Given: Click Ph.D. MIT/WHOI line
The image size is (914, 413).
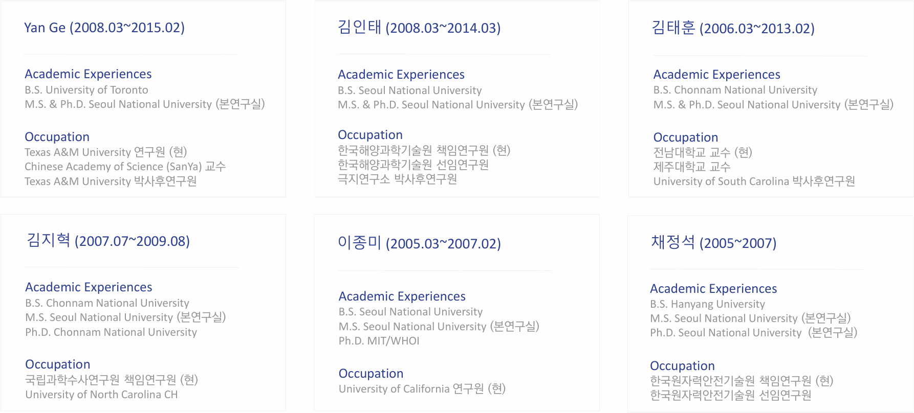Looking at the screenshot, I should [x=379, y=341].
